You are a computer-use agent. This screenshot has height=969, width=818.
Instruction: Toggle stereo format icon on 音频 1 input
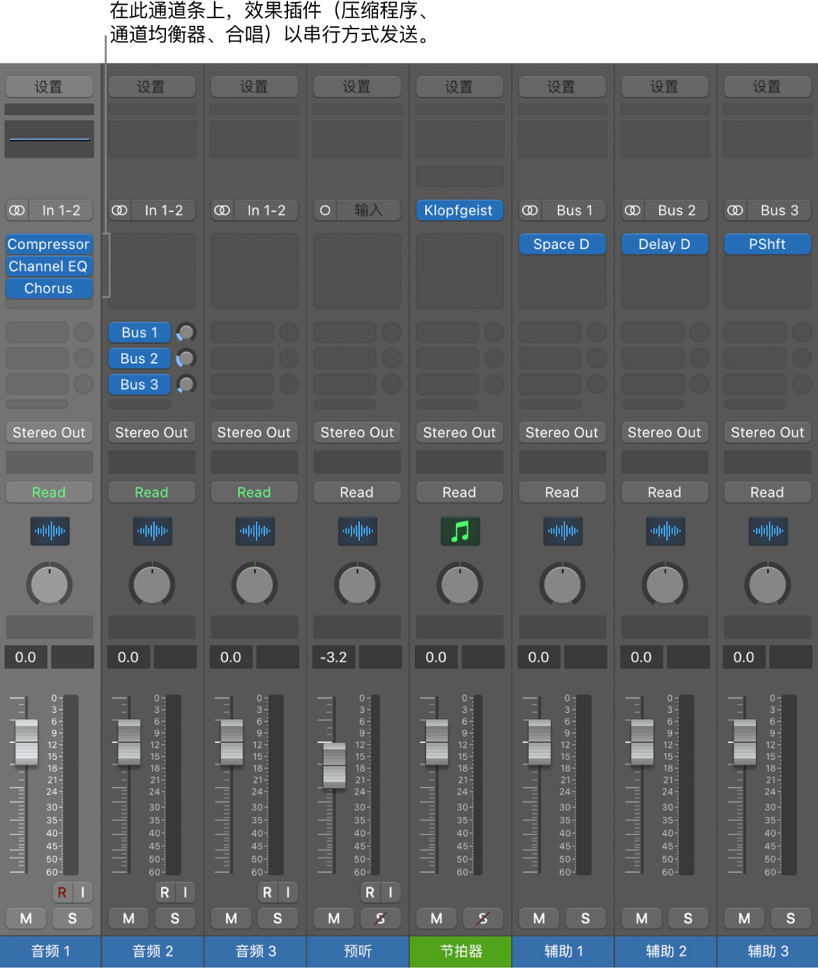[17, 210]
